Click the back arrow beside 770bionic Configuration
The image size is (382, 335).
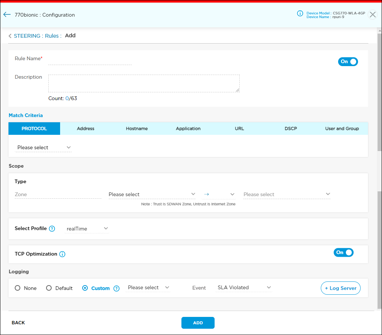click(x=7, y=15)
